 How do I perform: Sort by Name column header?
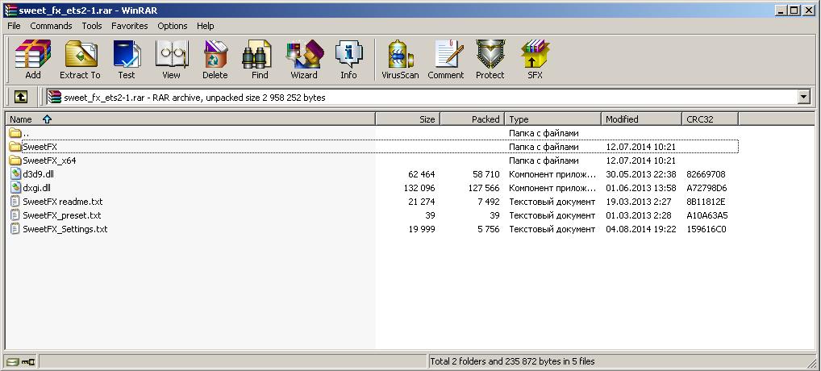[x=190, y=119]
